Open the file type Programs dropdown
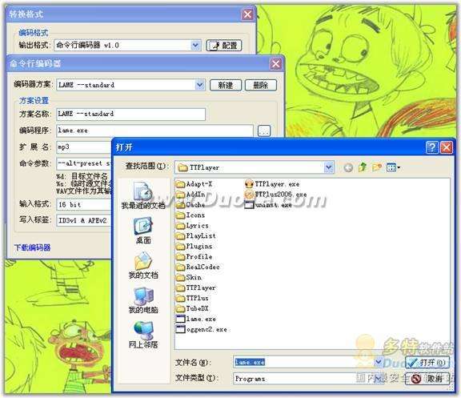The image size is (461, 398). [x=379, y=378]
